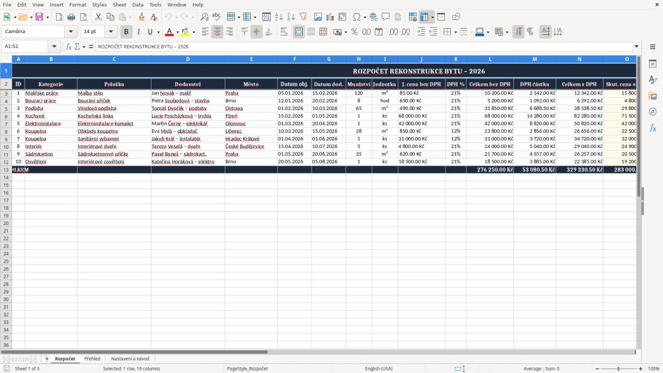The height and width of the screenshot is (373, 663).
Task: Toggle Merge and Center Cells button
Action: 299,32
